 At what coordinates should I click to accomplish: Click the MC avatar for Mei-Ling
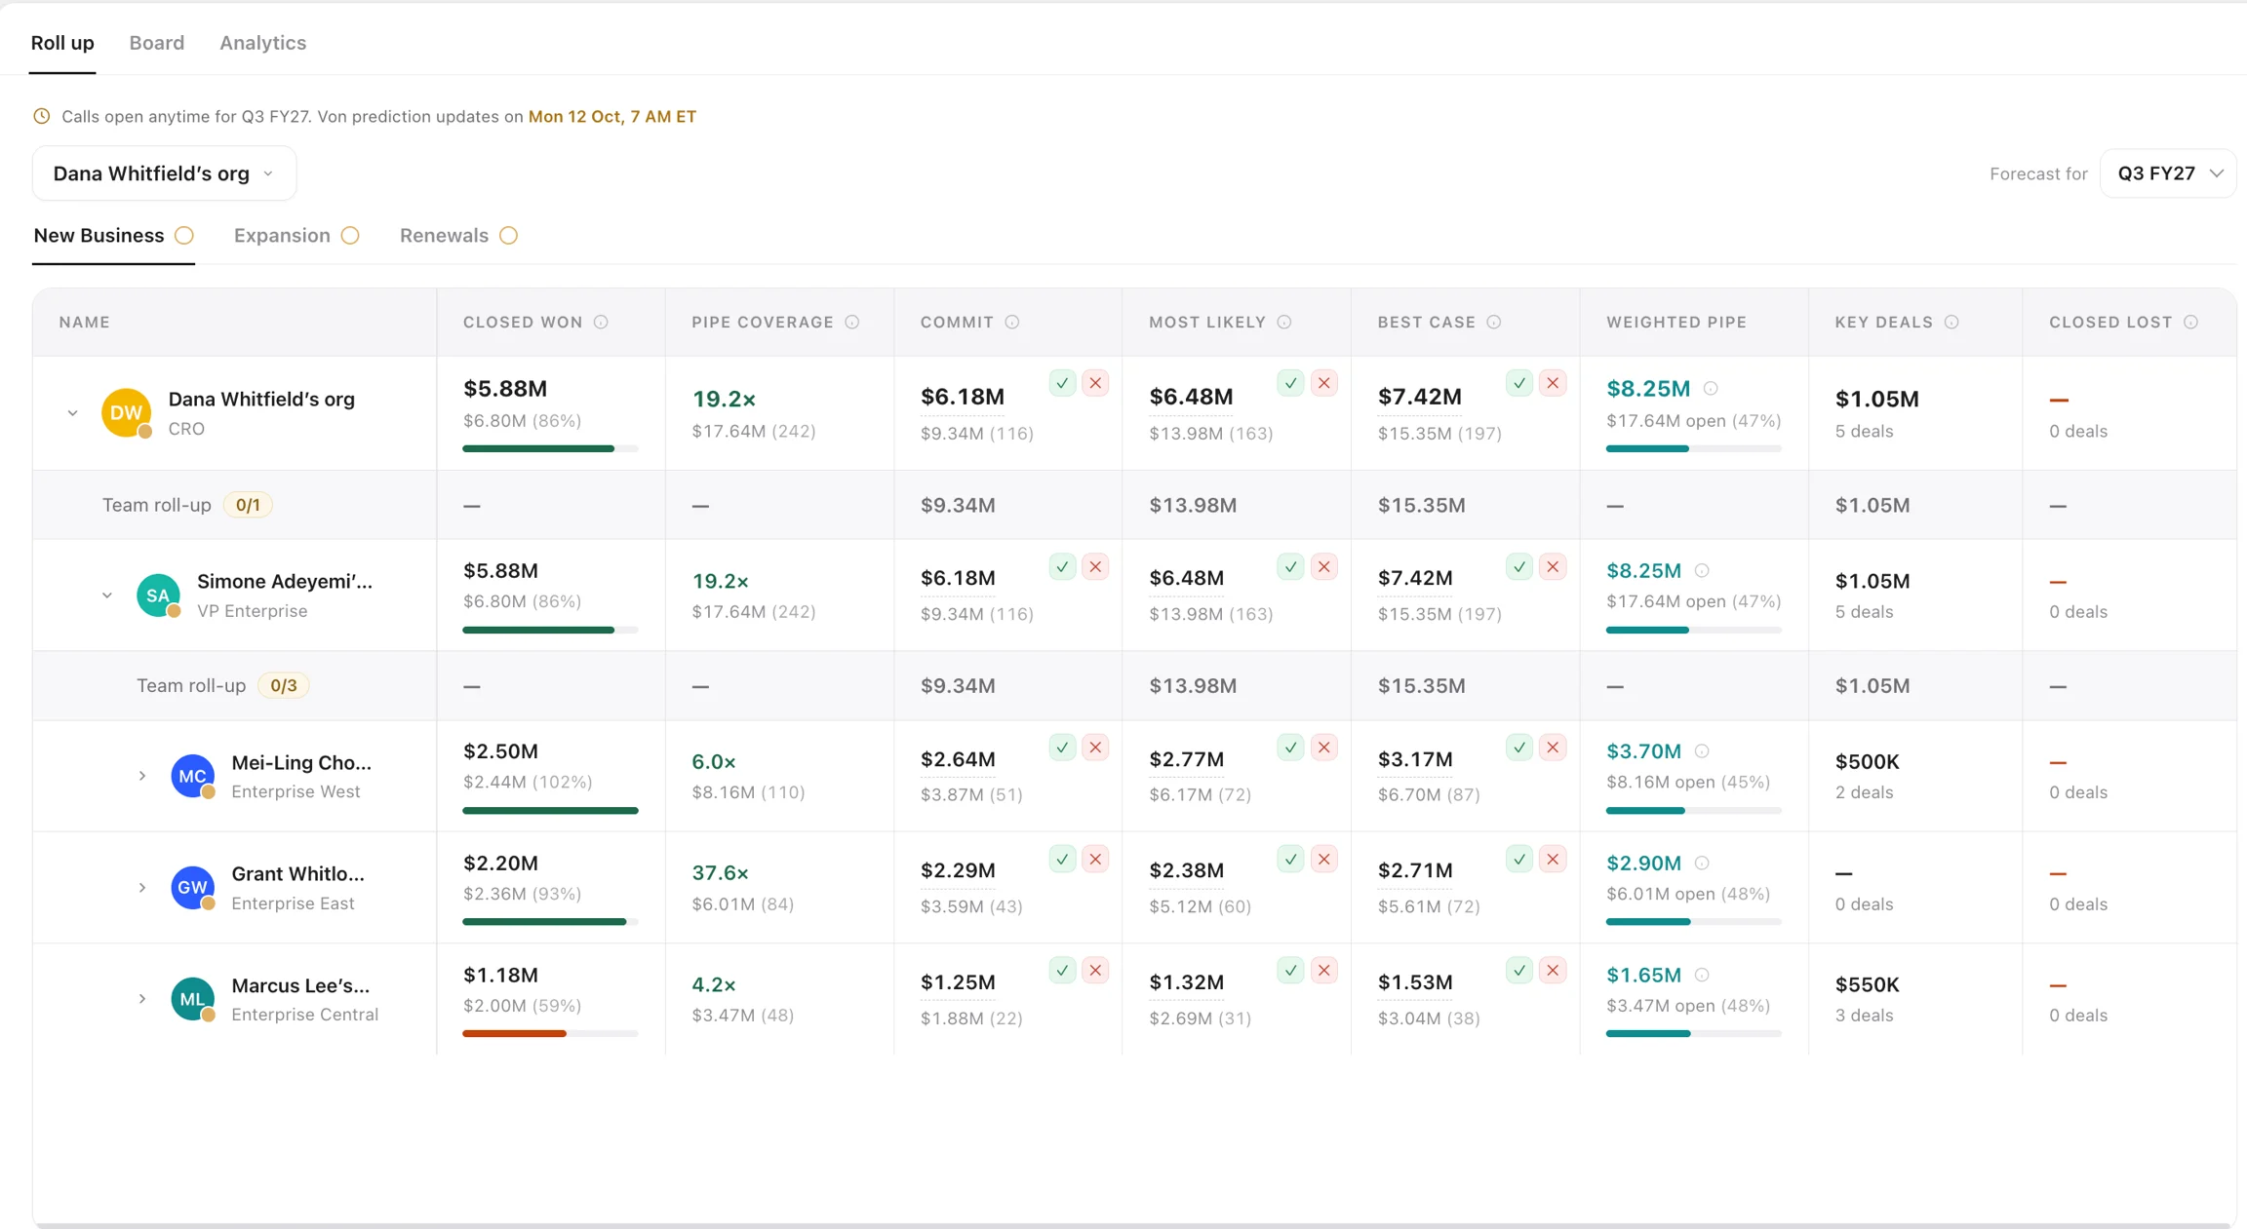click(192, 776)
